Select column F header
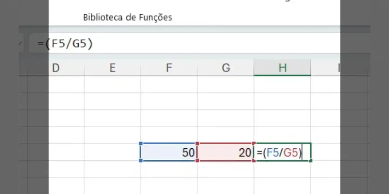The image size is (389, 194). click(x=169, y=68)
